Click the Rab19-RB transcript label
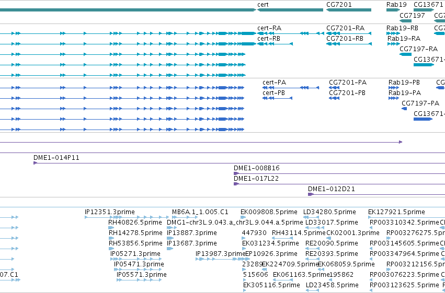This screenshot has height=293, width=445. point(402,28)
